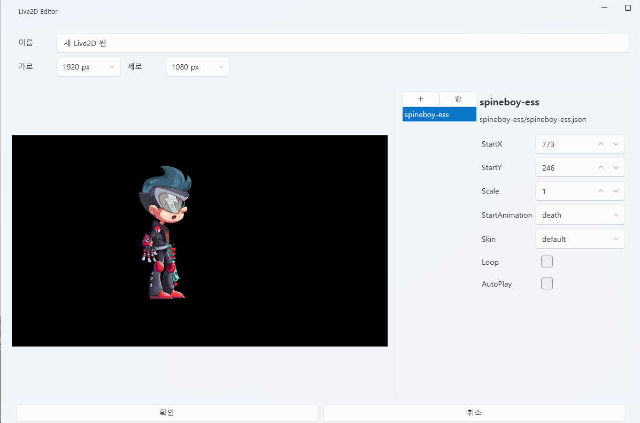Screen dimensions: 640x423
Task: Increase the Scale value with its up arrow
Action: (x=600, y=190)
